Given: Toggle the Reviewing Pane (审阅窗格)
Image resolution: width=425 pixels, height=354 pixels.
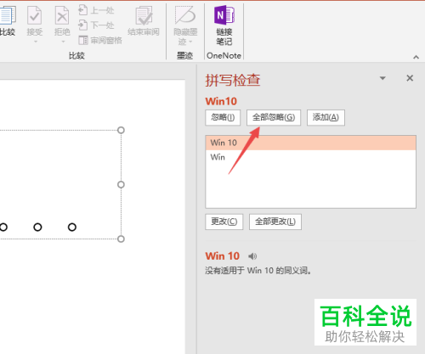Looking at the screenshot, I should (x=100, y=40).
